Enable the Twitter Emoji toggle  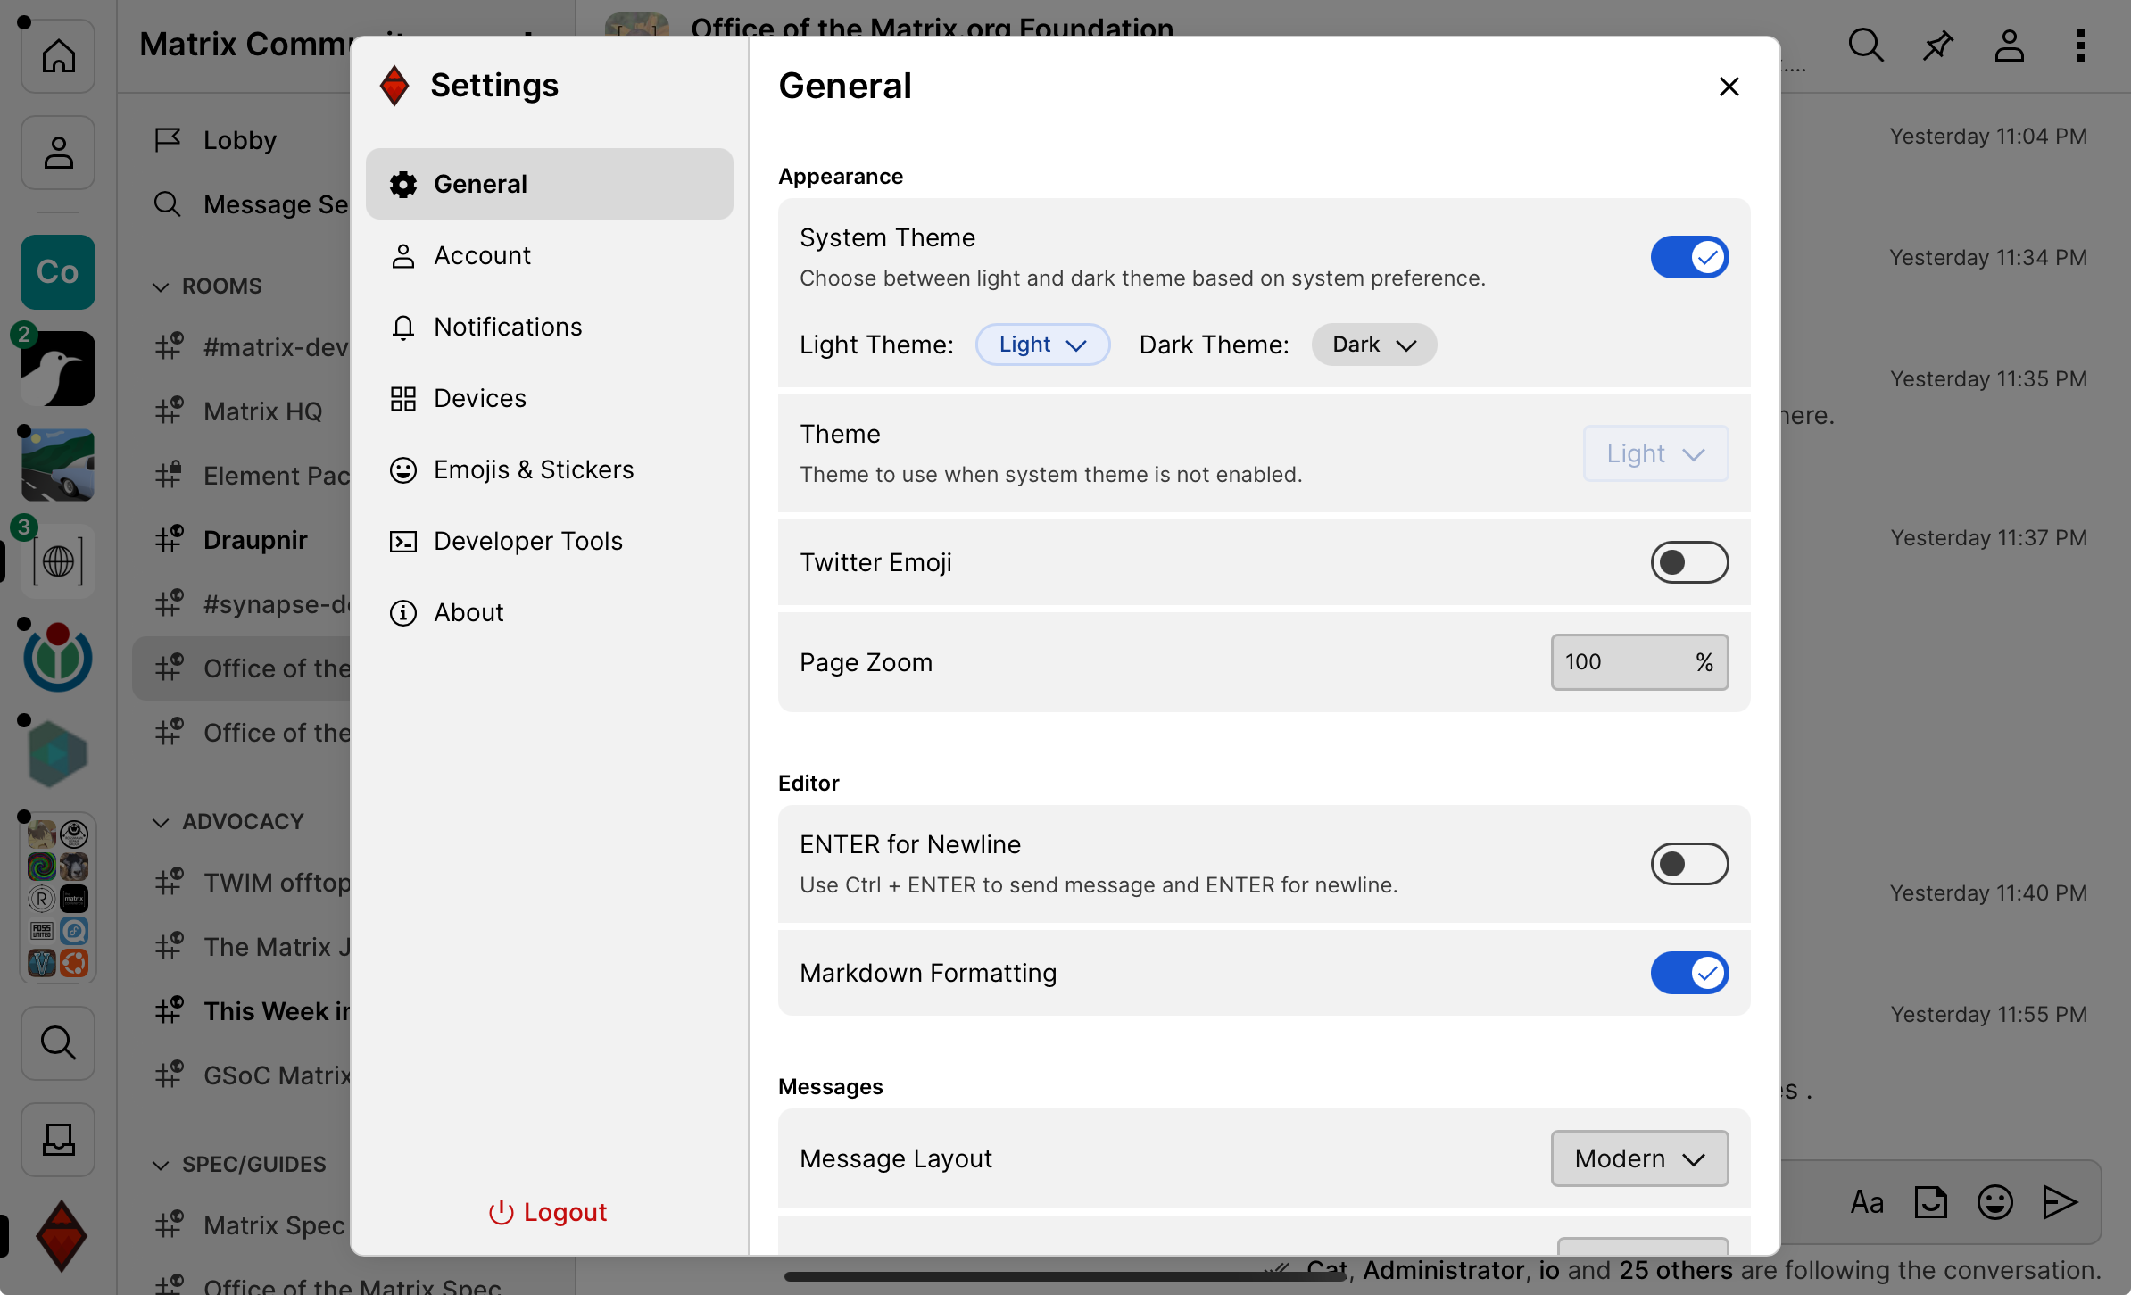click(1689, 562)
